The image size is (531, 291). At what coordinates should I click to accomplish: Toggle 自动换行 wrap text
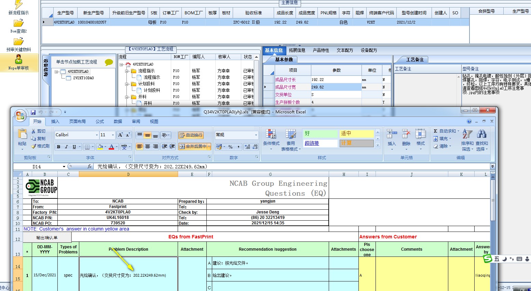coord(191,135)
